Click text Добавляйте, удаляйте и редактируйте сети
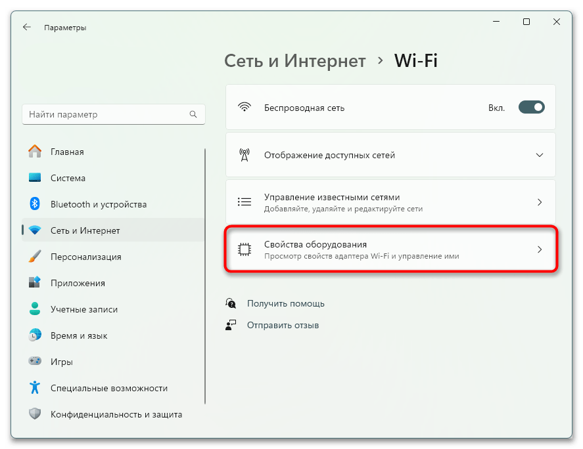Image resolution: width=583 pixels, height=449 pixels. pyautogui.click(x=343, y=209)
